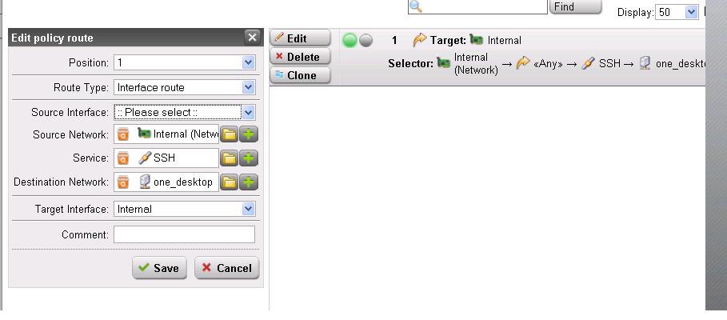Image resolution: width=727 pixels, height=320 pixels.
Task: Open the Target Interface dropdown
Action: (x=249, y=209)
